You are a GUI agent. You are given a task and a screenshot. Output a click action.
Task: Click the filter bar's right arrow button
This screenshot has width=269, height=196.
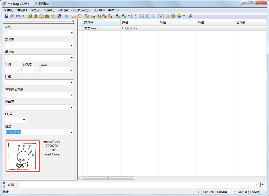pyautogui.click(x=263, y=185)
